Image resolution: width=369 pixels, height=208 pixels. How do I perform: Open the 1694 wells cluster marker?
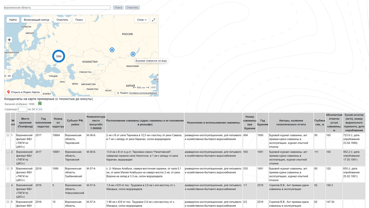[x=58, y=56]
